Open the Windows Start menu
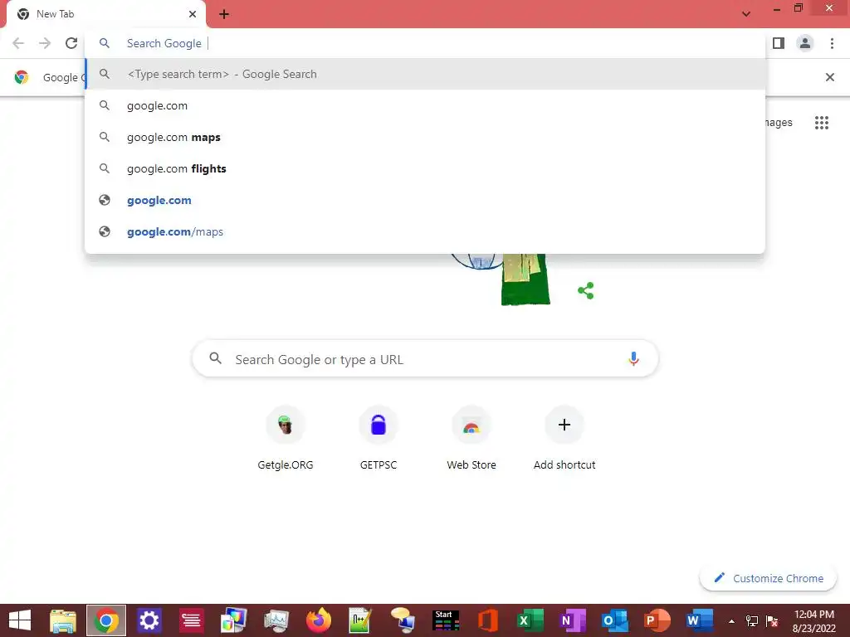The image size is (850, 637). tap(20, 620)
